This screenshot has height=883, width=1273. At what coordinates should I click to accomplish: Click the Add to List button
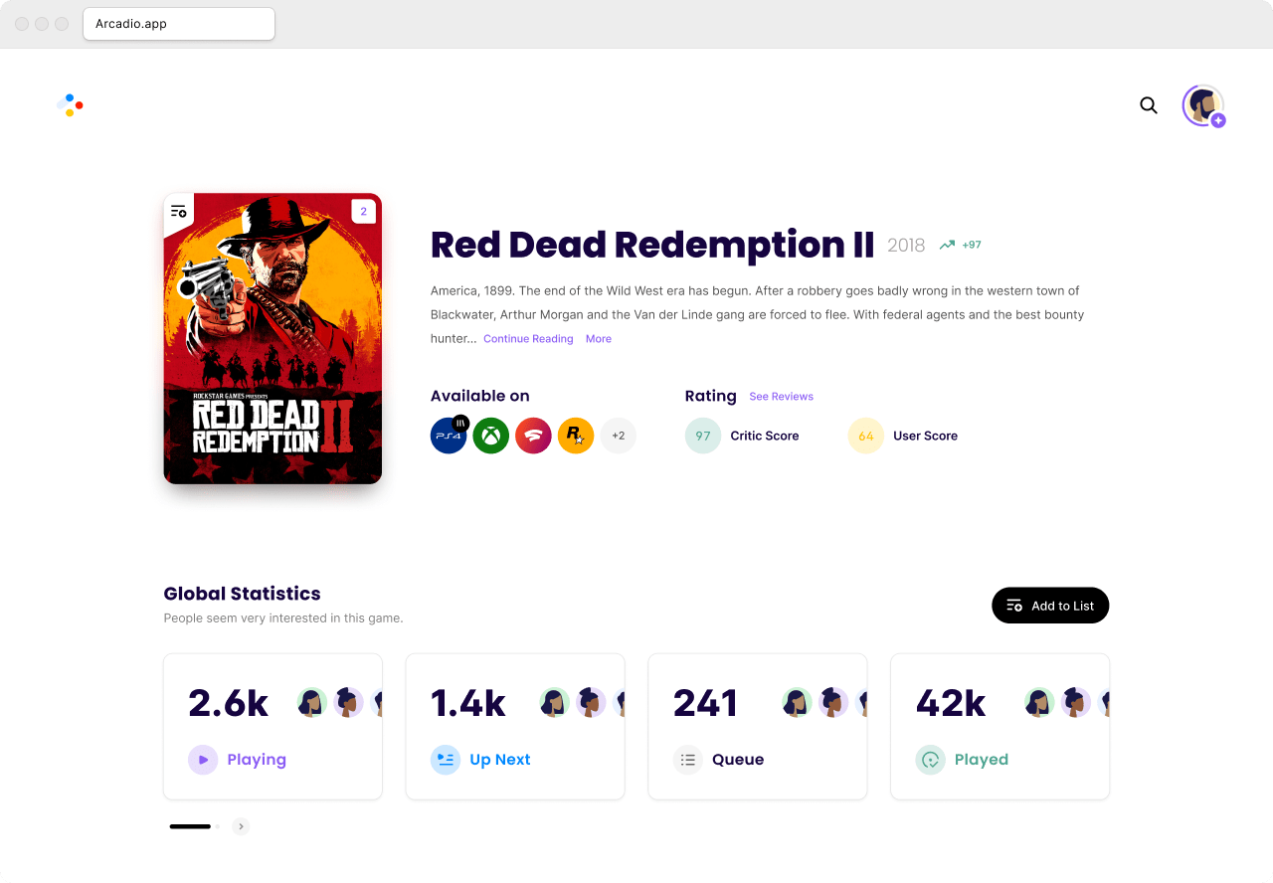1050,606
